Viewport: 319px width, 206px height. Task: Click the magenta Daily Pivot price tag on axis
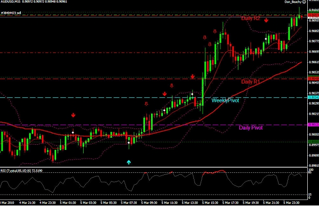pos(313,124)
